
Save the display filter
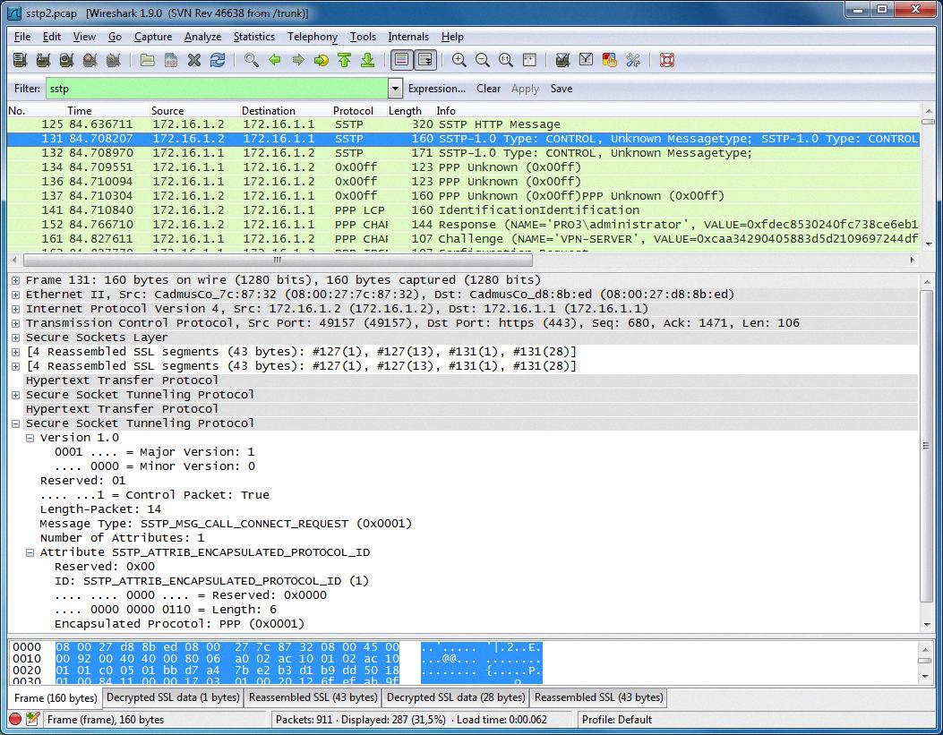pos(562,89)
